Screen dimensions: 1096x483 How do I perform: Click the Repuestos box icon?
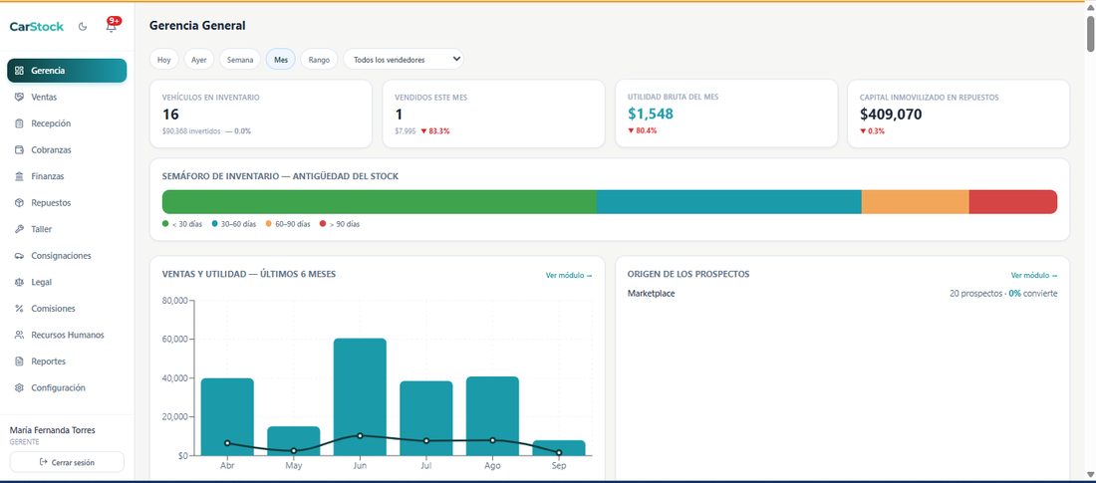[x=20, y=203]
